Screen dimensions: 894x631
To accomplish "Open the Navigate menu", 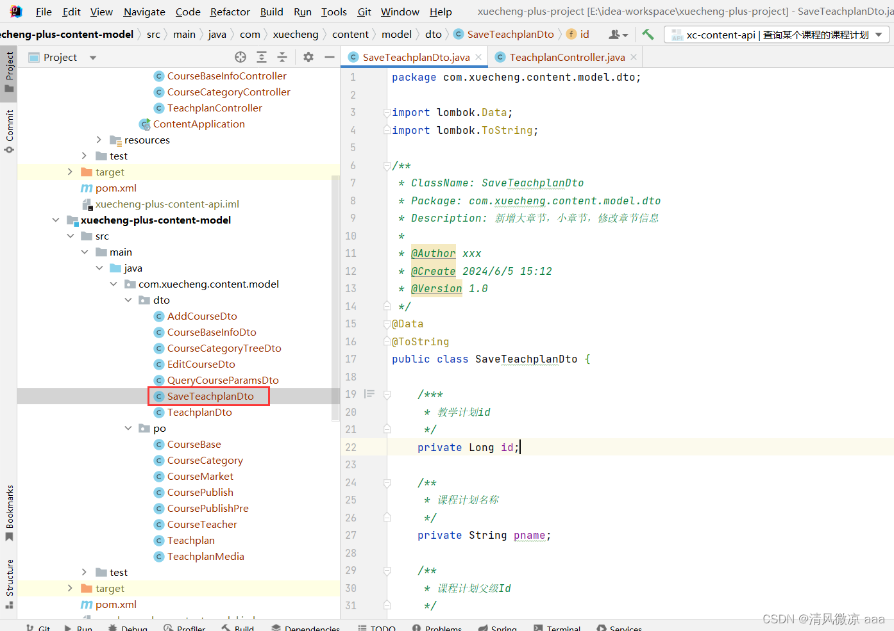I will (x=144, y=12).
